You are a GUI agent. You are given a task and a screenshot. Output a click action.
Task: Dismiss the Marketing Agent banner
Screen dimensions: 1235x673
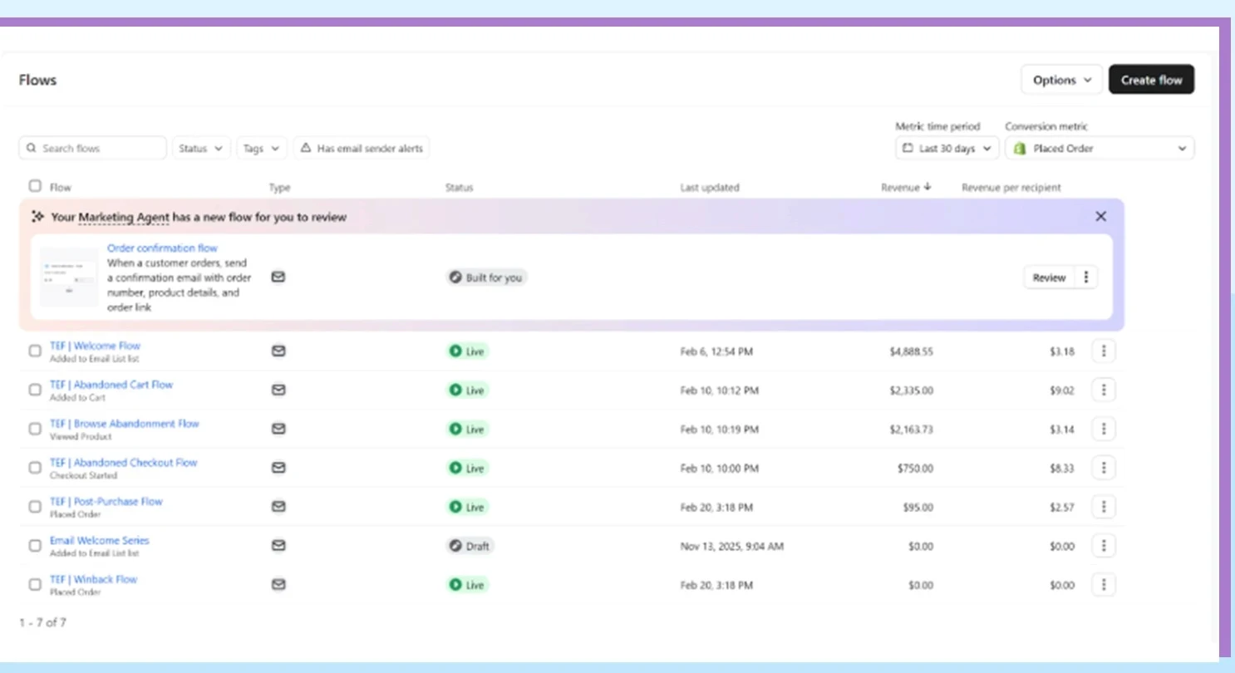[x=1101, y=217]
